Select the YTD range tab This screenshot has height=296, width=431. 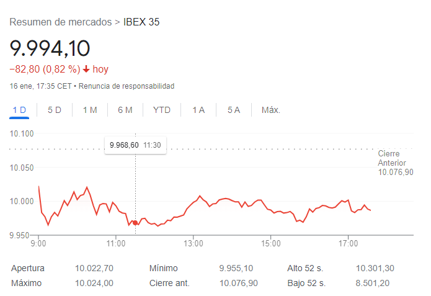click(x=162, y=110)
